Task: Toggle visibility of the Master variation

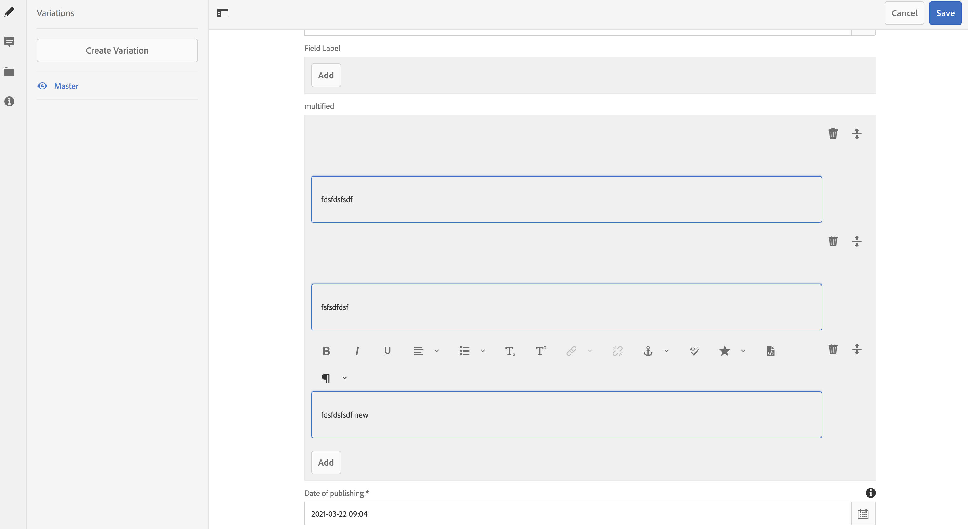Action: point(42,86)
